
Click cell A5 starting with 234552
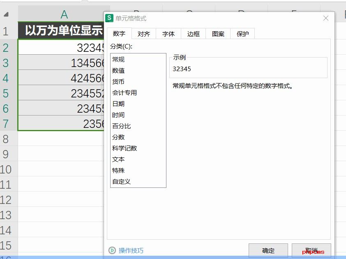pos(61,93)
